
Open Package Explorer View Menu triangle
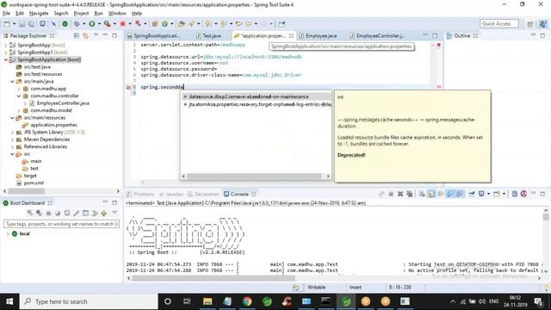coord(96,34)
